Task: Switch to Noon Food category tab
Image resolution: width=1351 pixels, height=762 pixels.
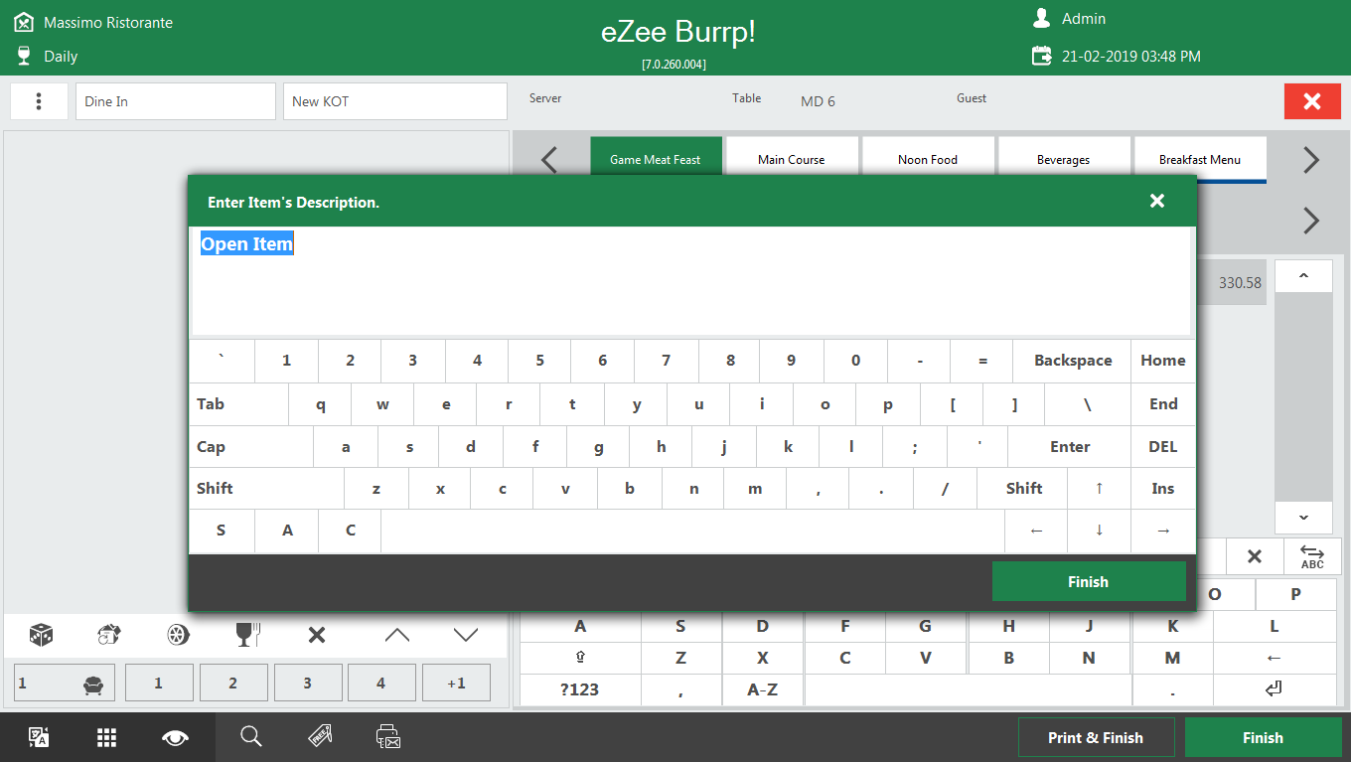Action: 928,159
